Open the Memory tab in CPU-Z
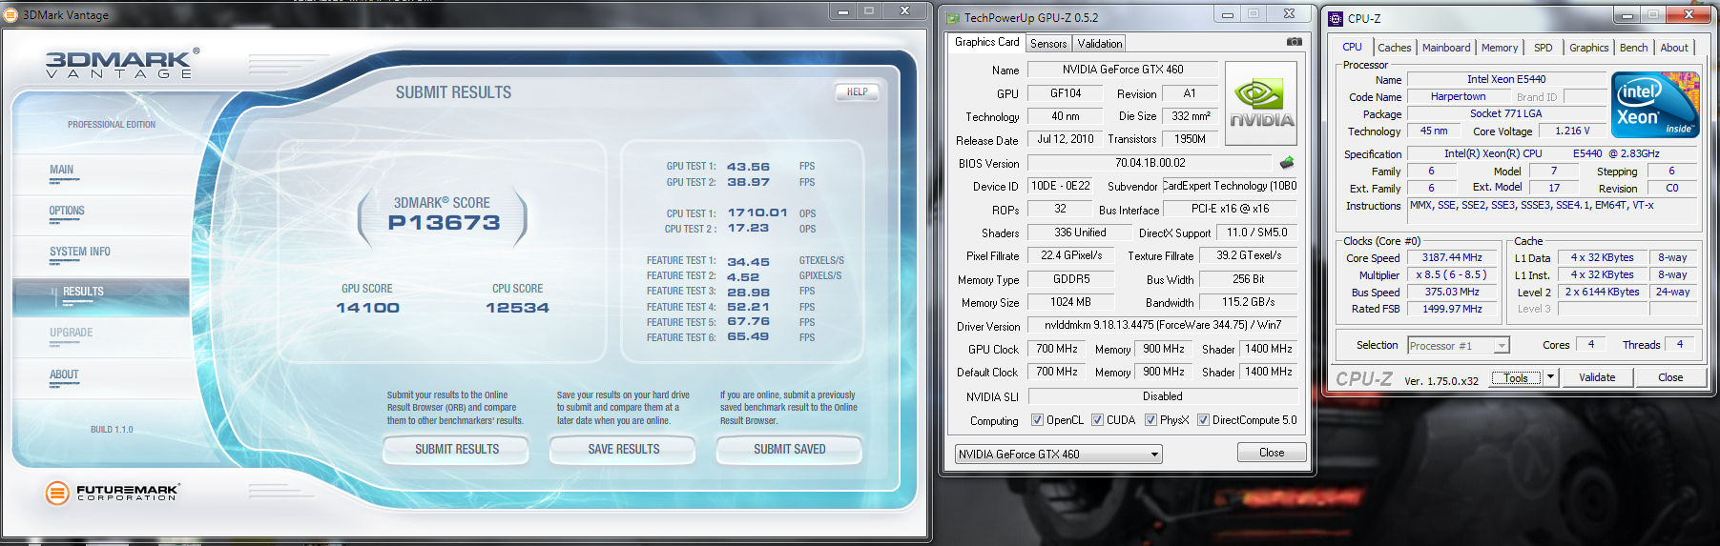Image resolution: width=1720 pixels, height=546 pixels. tap(1499, 48)
